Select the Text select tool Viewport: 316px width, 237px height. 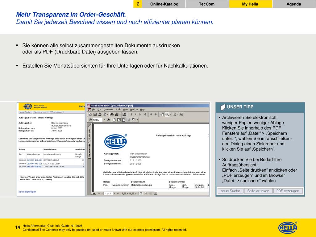click(x=175, y=114)
